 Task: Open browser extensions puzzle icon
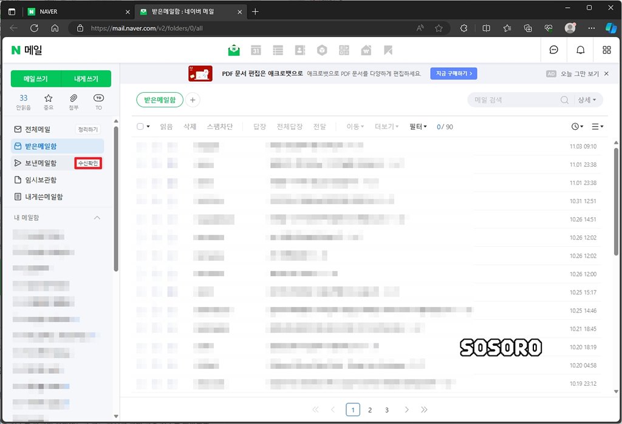point(463,28)
